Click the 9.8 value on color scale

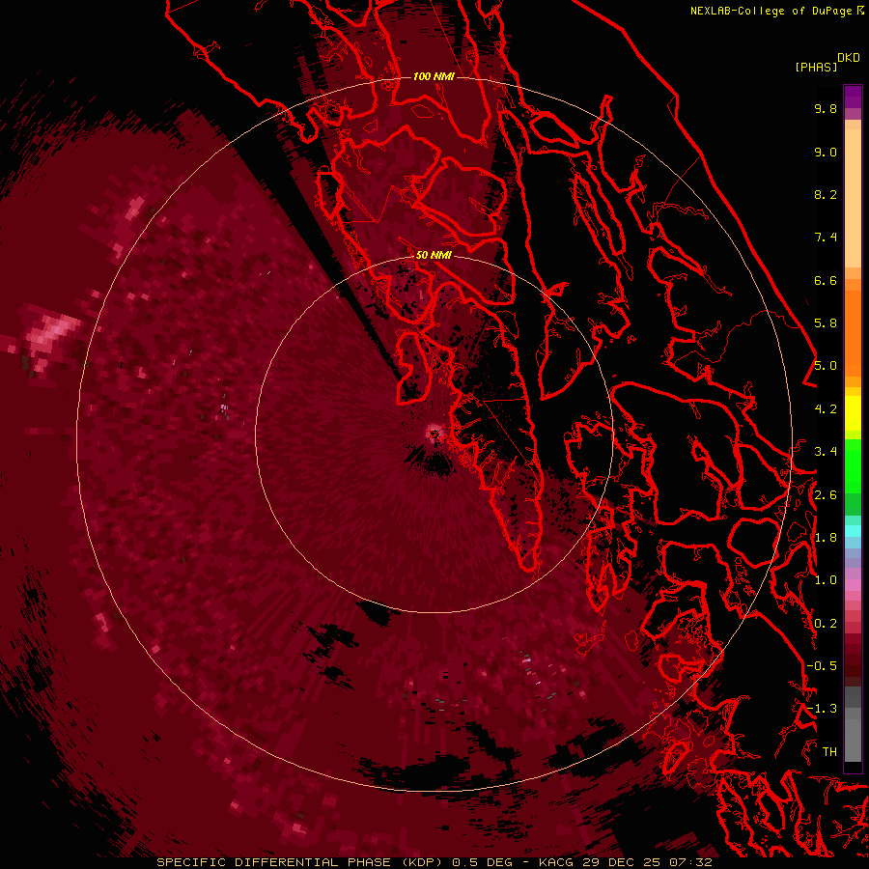826,109
